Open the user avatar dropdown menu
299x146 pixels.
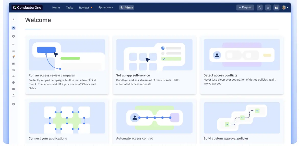click(x=285, y=8)
